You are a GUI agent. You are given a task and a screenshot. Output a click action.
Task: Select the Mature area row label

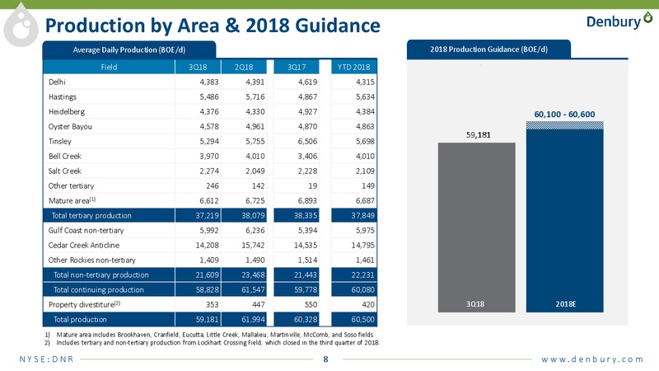72,200
